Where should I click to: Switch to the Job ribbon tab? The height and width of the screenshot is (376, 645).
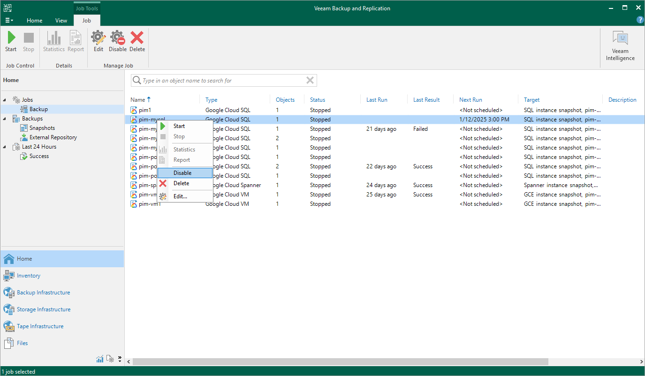87,20
